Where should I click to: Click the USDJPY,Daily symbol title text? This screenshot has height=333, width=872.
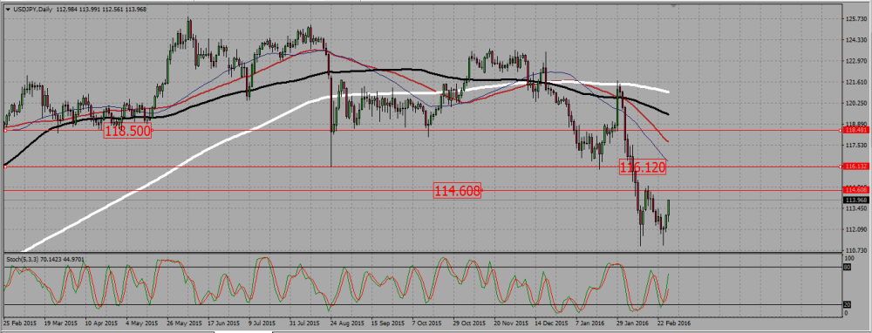point(33,9)
